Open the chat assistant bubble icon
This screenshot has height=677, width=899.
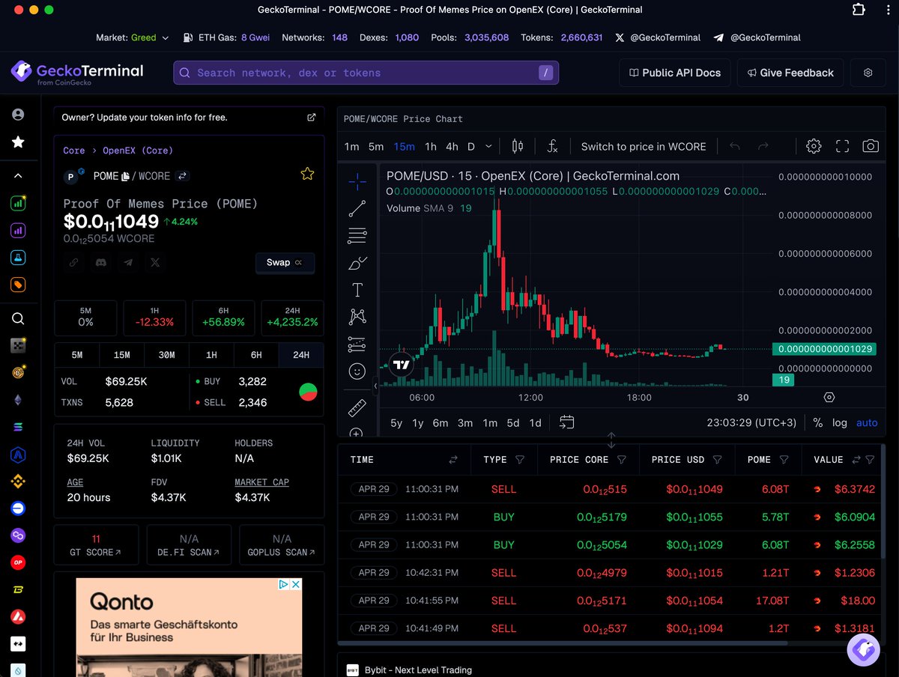[863, 649]
